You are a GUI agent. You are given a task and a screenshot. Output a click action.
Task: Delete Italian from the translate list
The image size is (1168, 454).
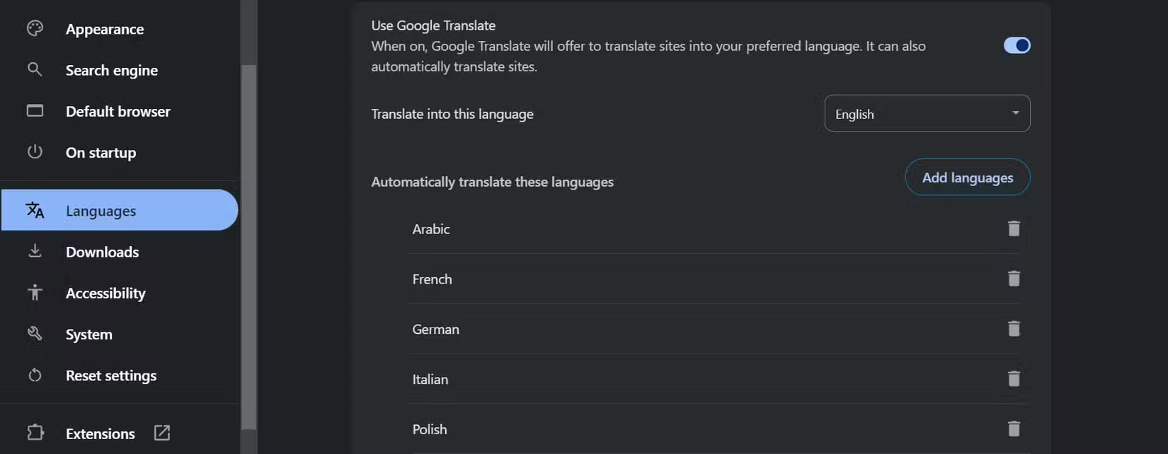click(1014, 379)
